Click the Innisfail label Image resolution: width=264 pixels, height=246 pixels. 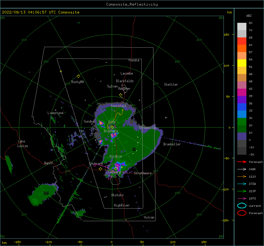pyautogui.click(x=119, y=106)
